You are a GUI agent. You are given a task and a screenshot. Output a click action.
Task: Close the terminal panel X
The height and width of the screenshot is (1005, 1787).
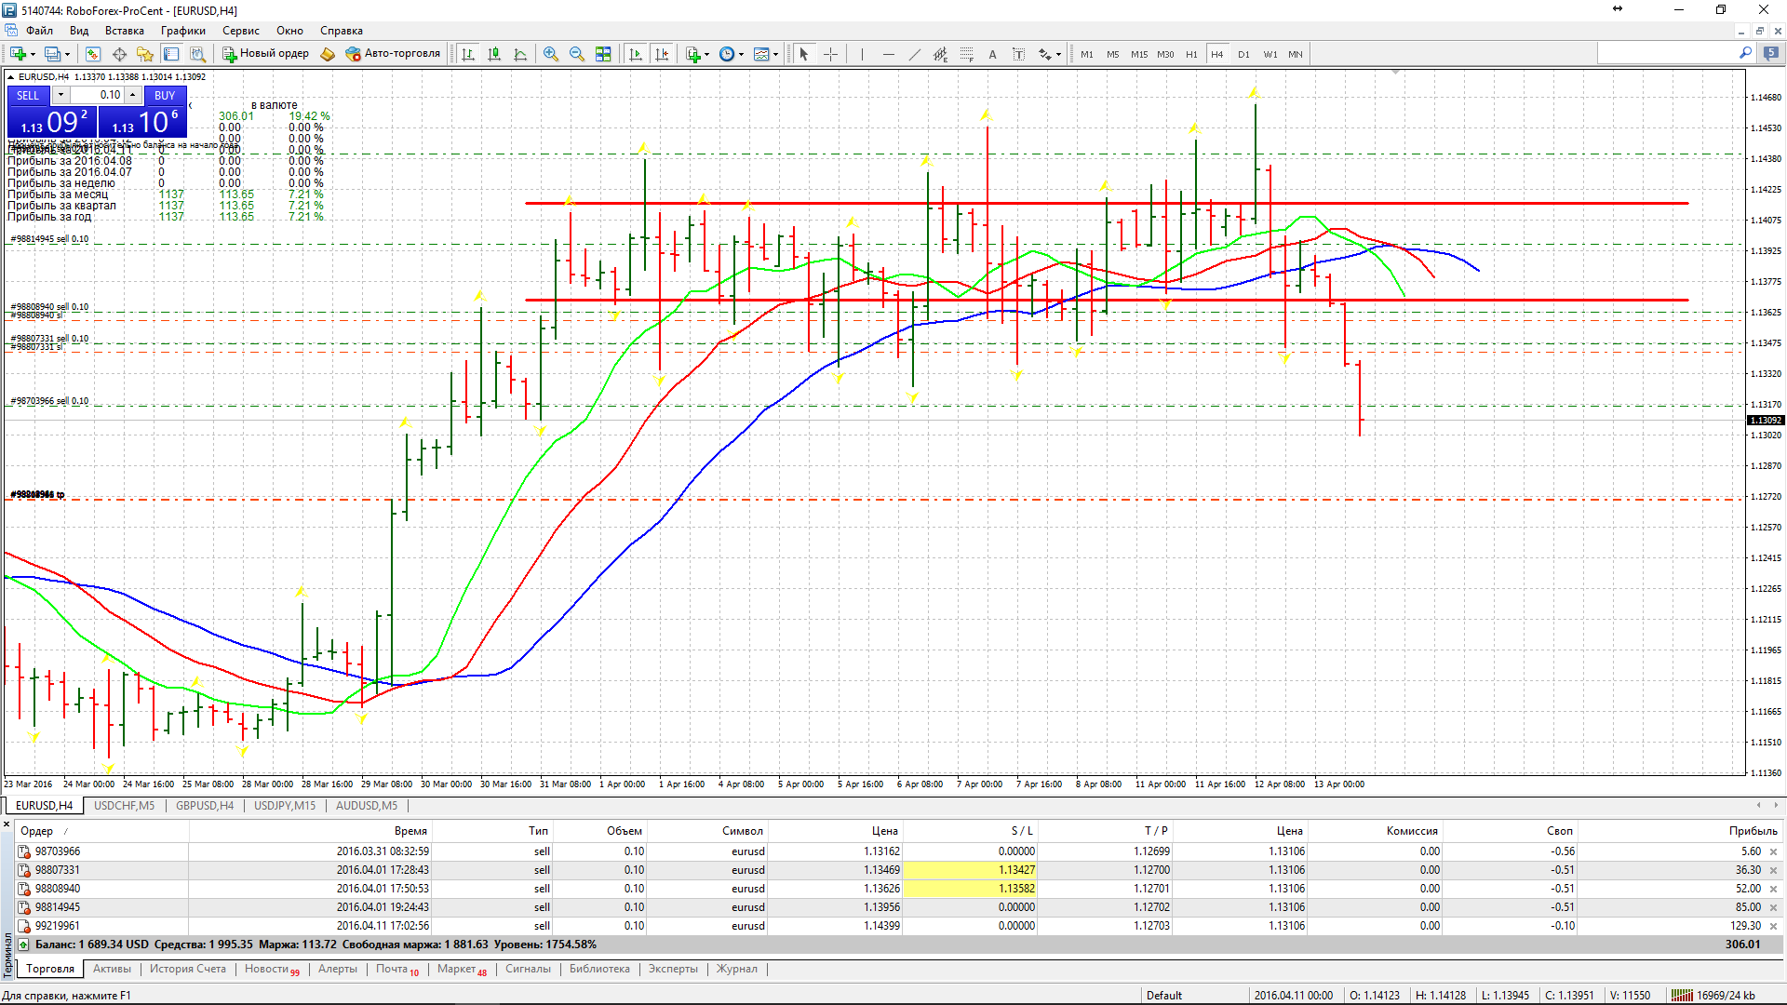(7, 824)
